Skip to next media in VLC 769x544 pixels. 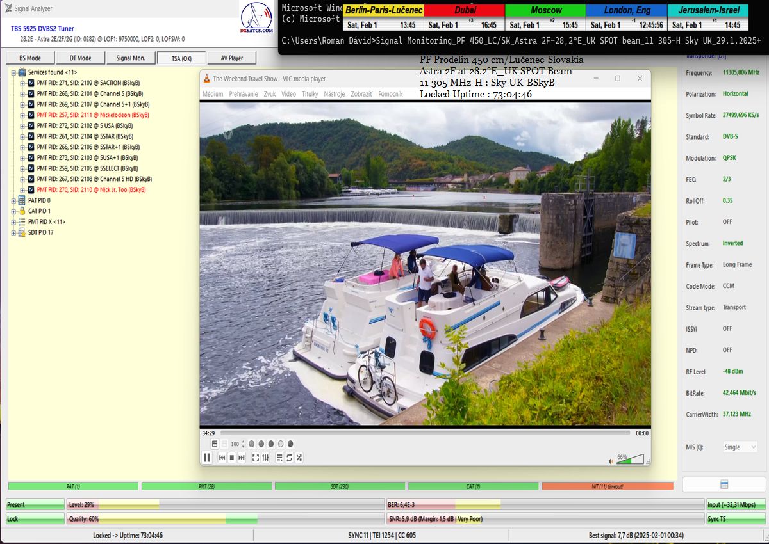(x=242, y=458)
